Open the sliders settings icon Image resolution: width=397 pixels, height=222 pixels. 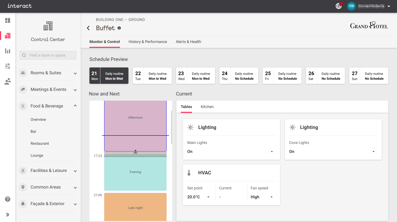pos(8,66)
